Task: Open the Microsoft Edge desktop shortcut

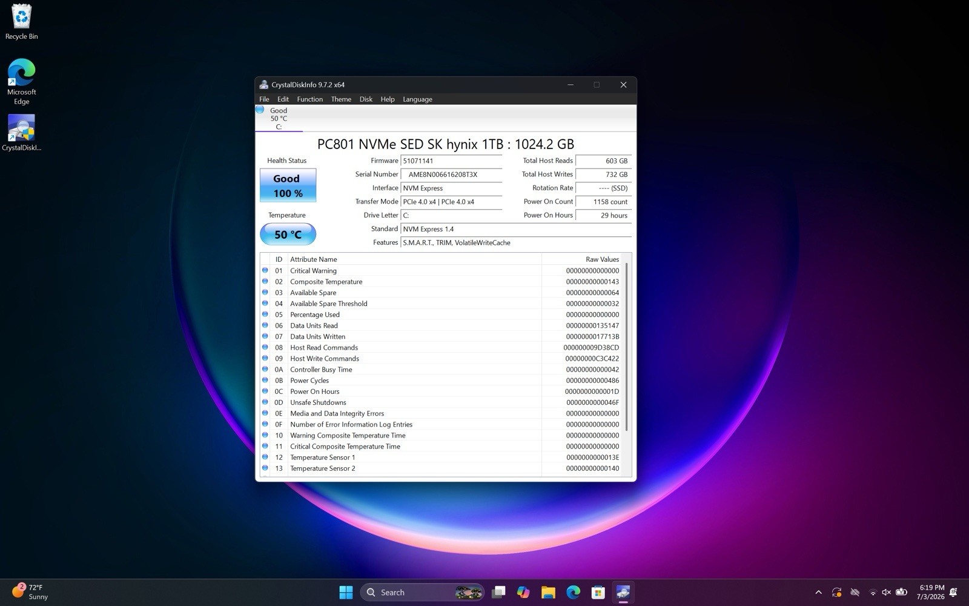Action: pyautogui.click(x=21, y=82)
